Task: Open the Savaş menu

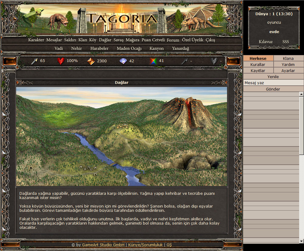Action: coord(119,40)
